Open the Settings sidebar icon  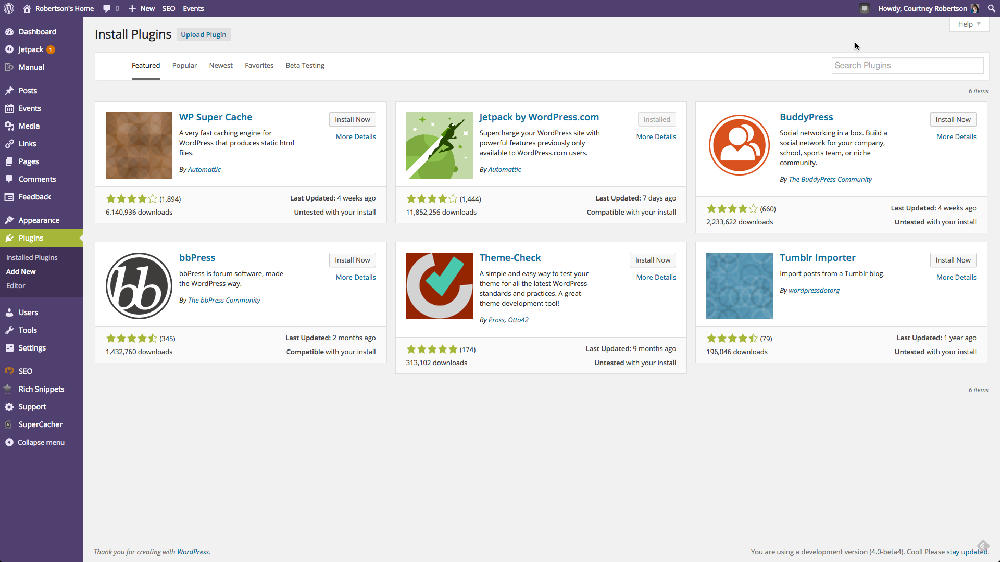point(9,348)
